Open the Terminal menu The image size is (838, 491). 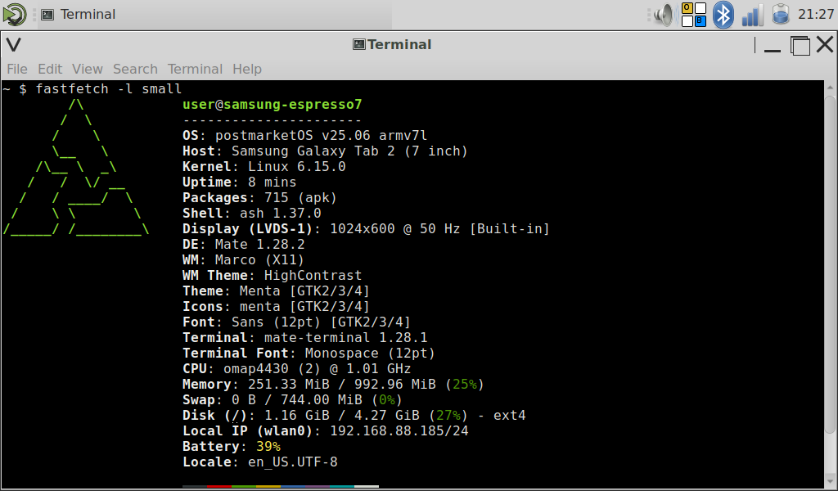(195, 69)
